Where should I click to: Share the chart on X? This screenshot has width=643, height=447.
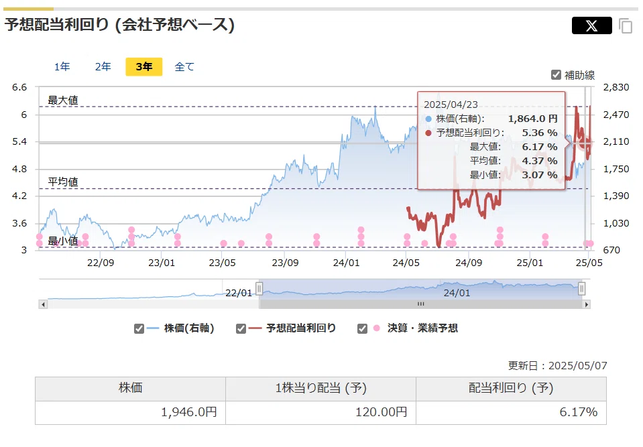tap(591, 25)
